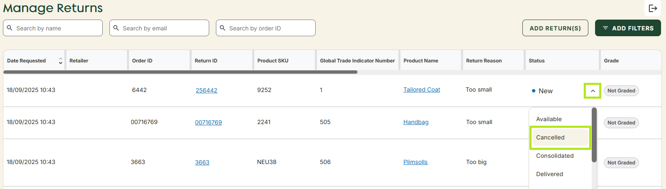
Task: Open return ID 256442 link
Action: click(206, 90)
